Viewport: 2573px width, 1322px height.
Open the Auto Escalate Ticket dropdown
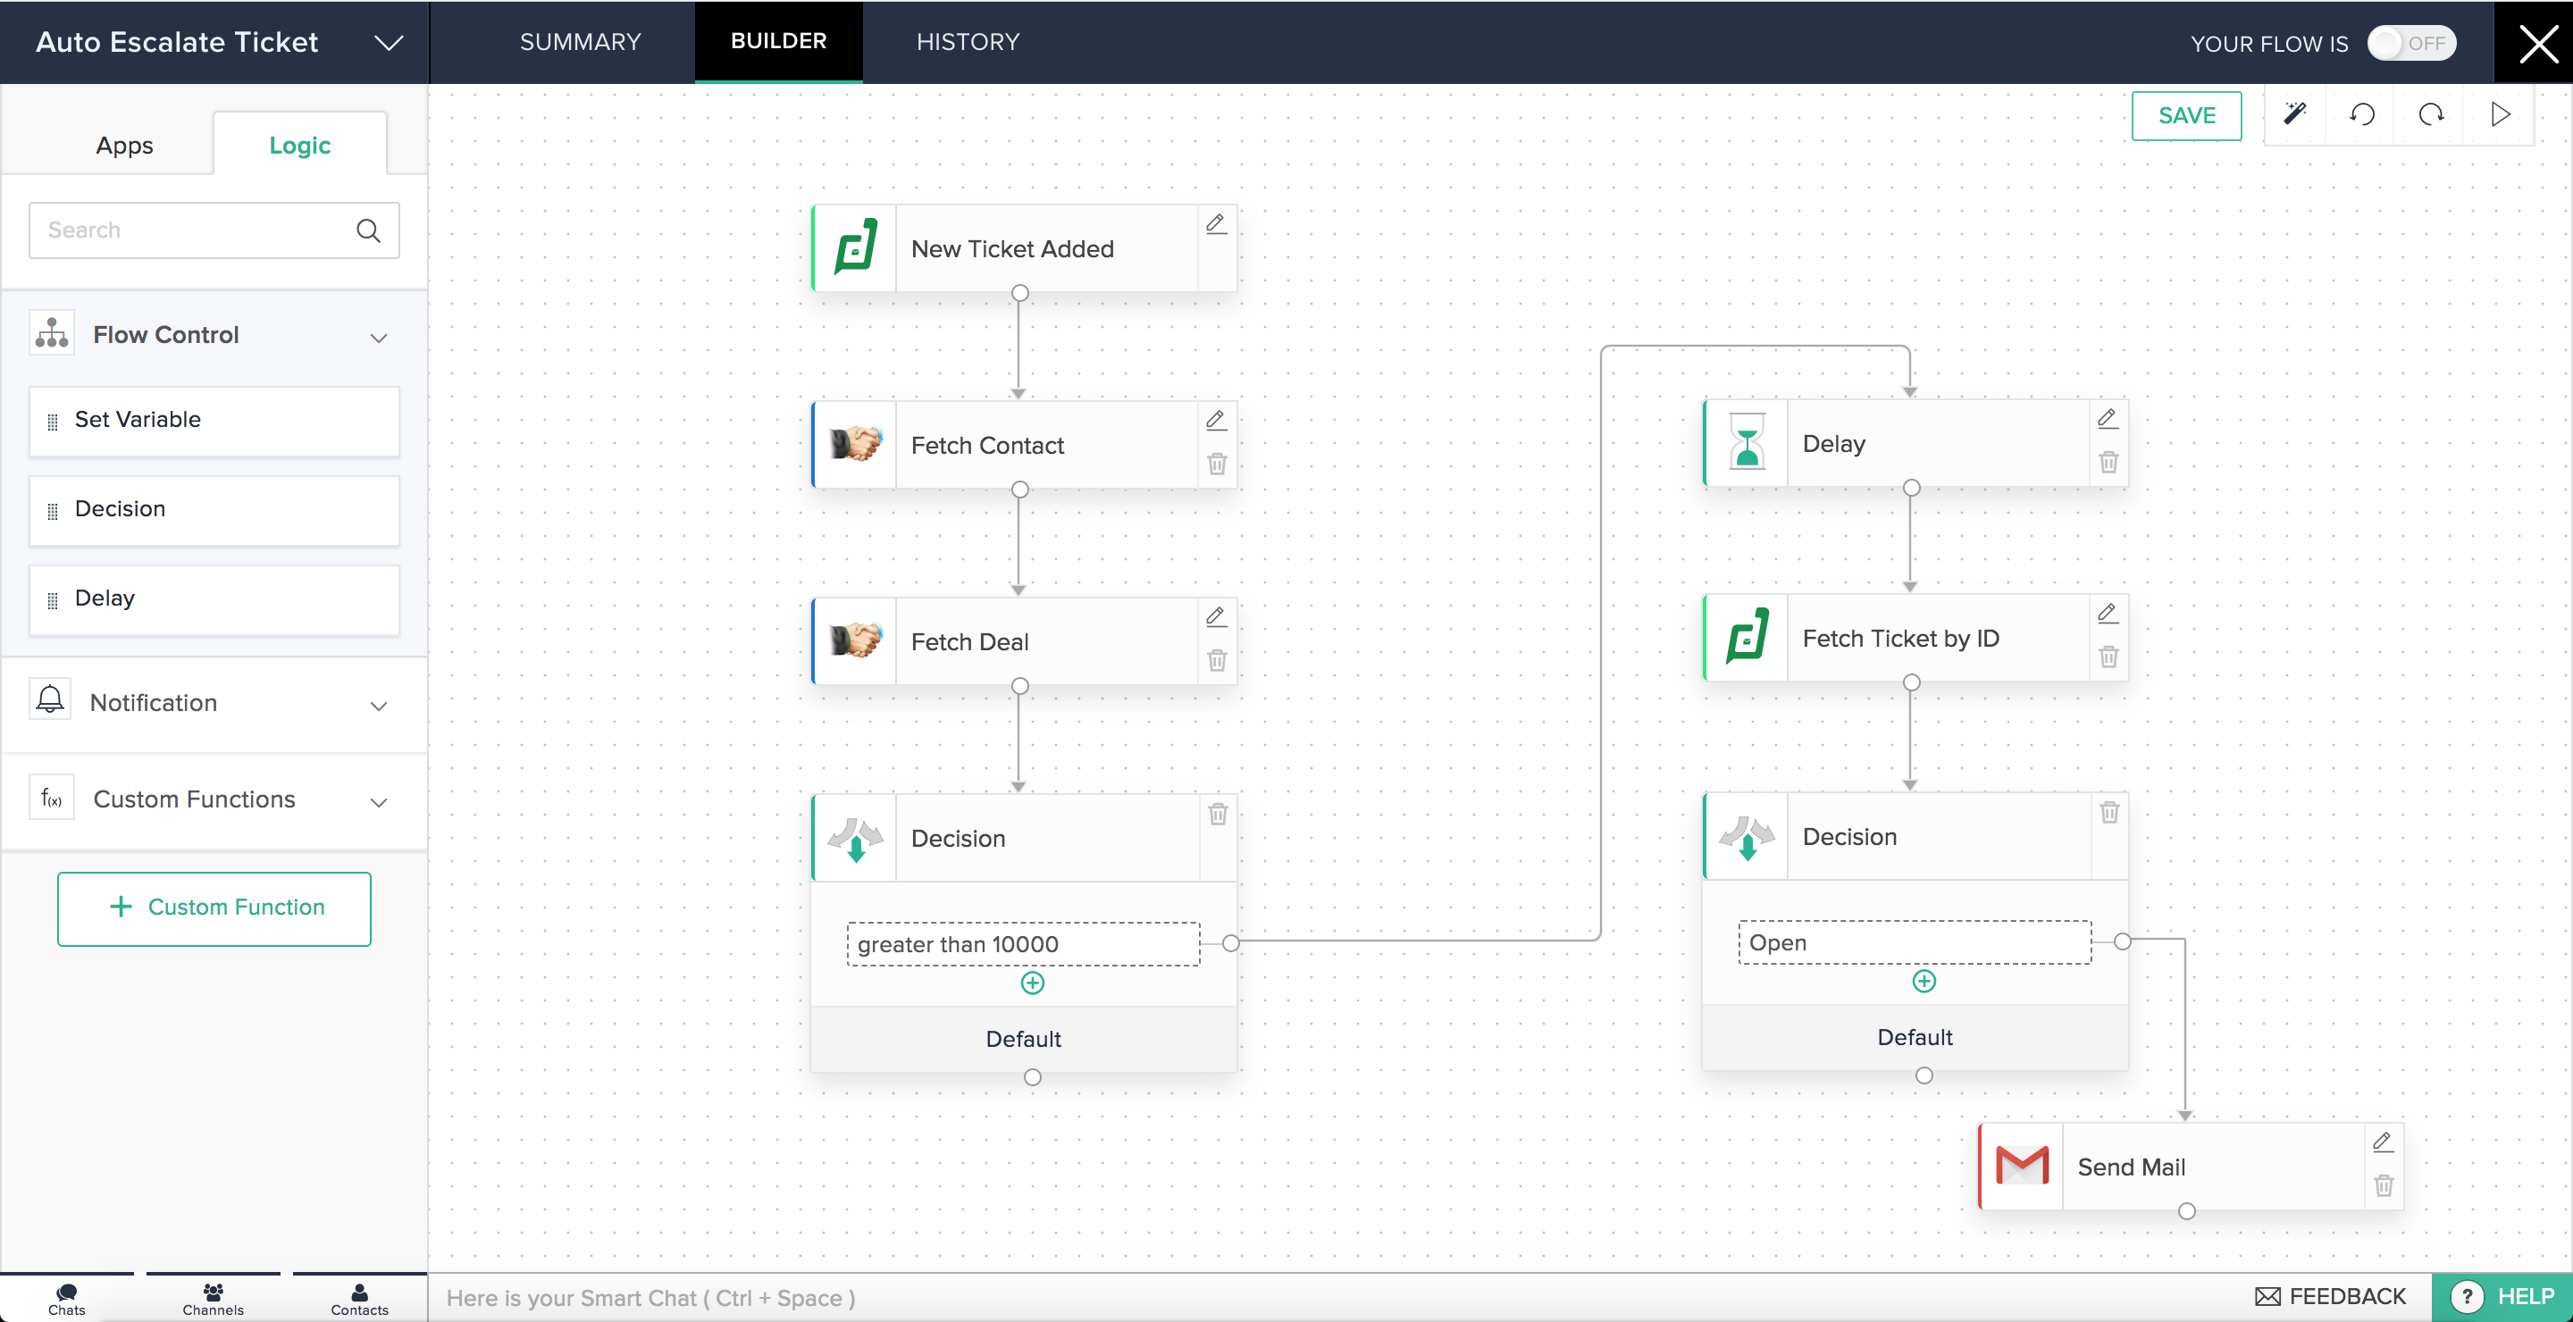[x=389, y=43]
